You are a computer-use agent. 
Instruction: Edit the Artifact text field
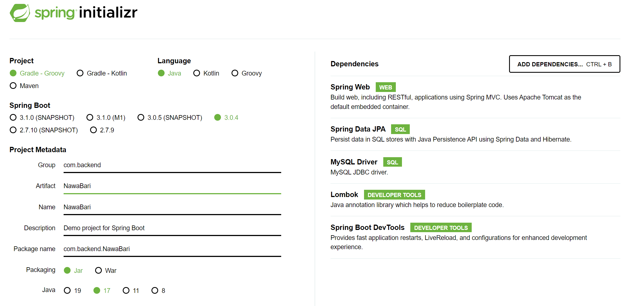pyautogui.click(x=172, y=186)
